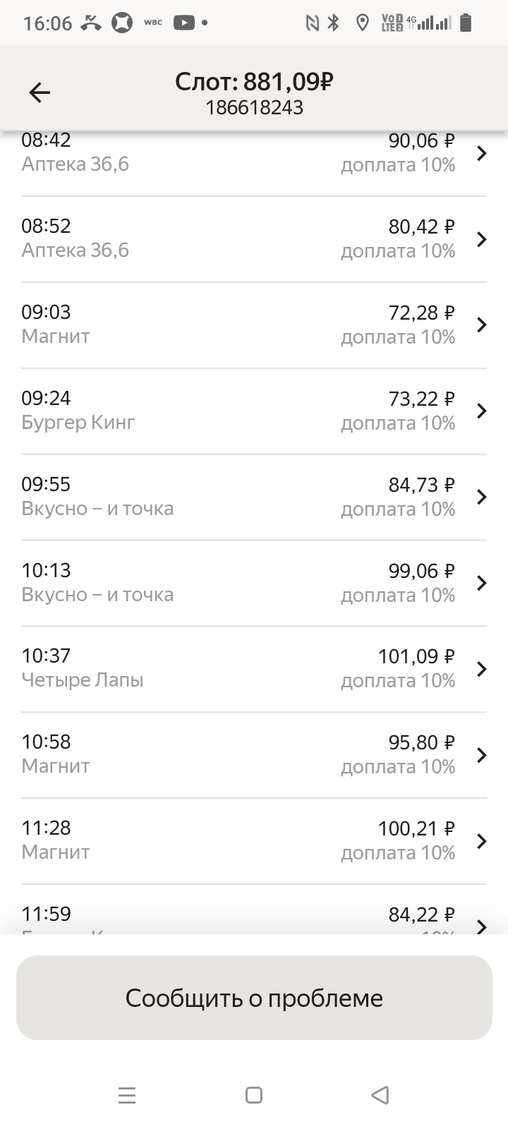Open the 10:37 Четыре Лапы order chevron

[482, 669]
